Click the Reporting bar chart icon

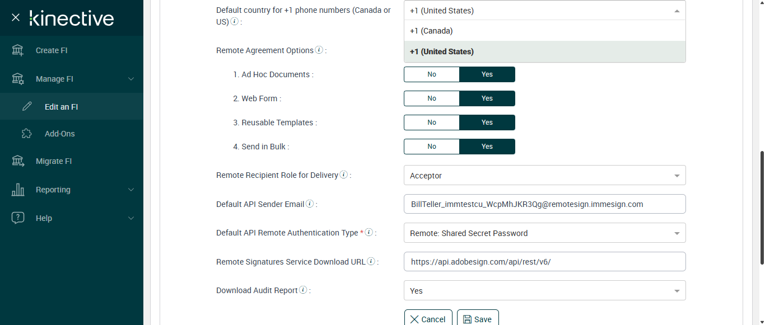pos(18,190)
